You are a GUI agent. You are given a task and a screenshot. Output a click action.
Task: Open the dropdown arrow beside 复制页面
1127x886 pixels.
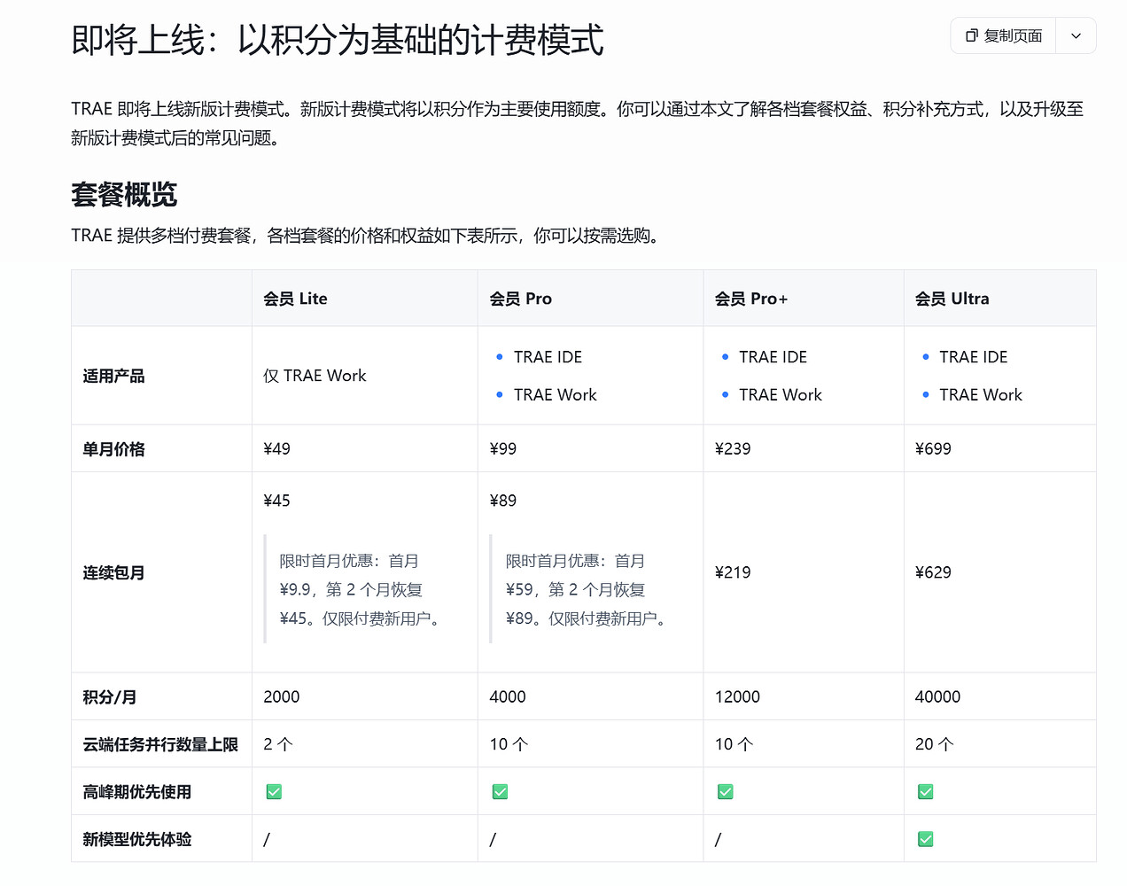coord(1076,35)
